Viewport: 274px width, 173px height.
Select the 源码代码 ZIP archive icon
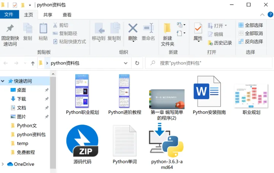(x=82, y=141)
